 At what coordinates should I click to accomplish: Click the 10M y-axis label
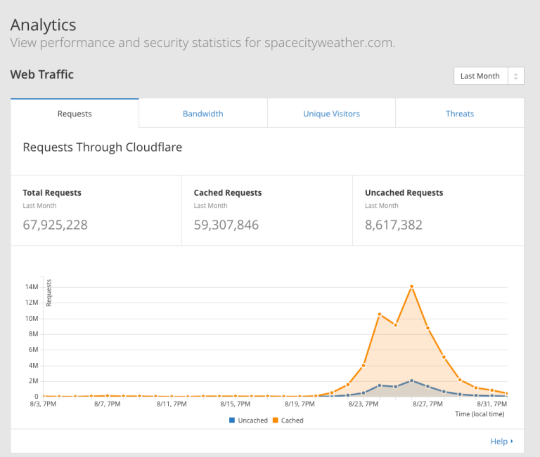(32, 319)
